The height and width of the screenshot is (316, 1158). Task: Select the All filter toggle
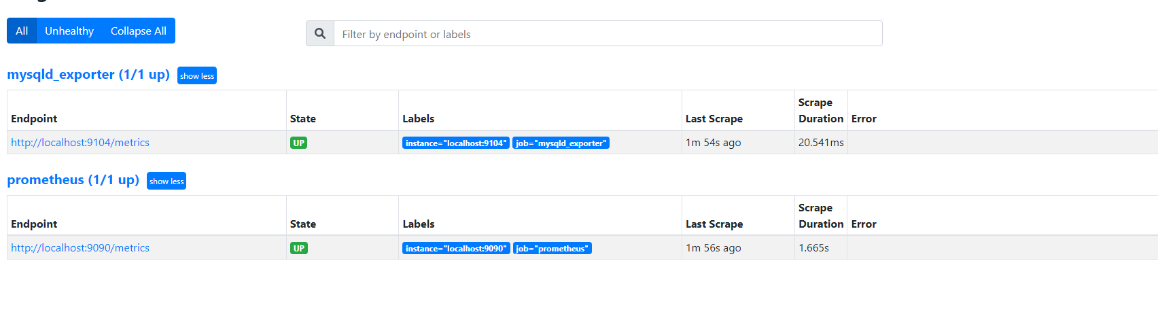coord(22,31)
